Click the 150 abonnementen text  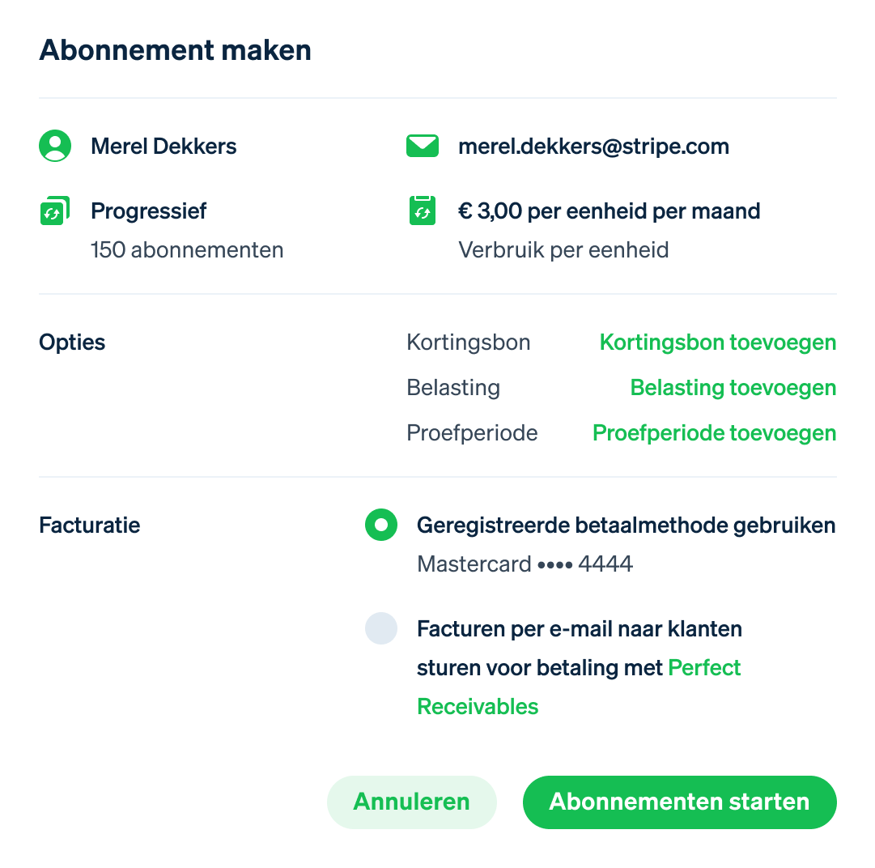187,249
